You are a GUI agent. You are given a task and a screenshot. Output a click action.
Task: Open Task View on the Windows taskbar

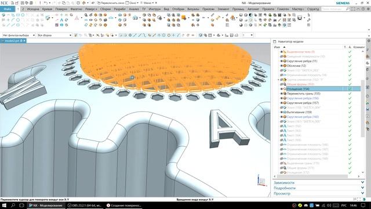pos(21,205)
